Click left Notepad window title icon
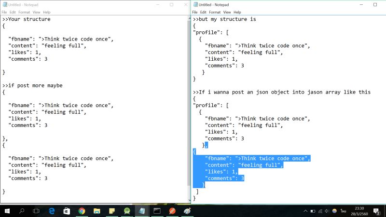 [5, 5]
